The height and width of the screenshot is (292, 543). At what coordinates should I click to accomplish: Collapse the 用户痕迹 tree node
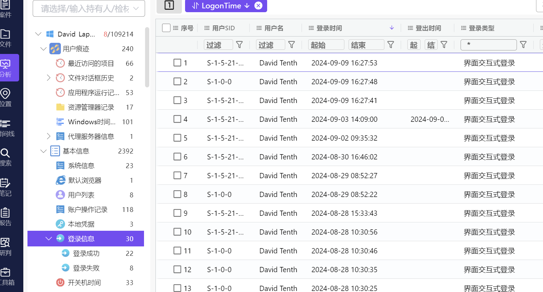point(43,49)
